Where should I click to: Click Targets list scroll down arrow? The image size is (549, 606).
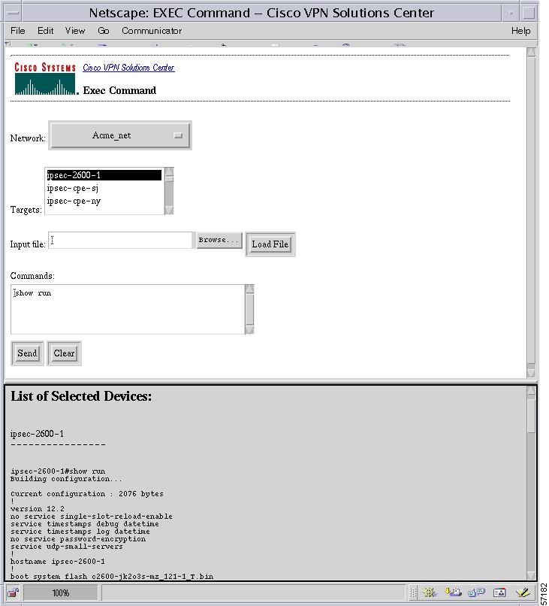coord(169,211)
